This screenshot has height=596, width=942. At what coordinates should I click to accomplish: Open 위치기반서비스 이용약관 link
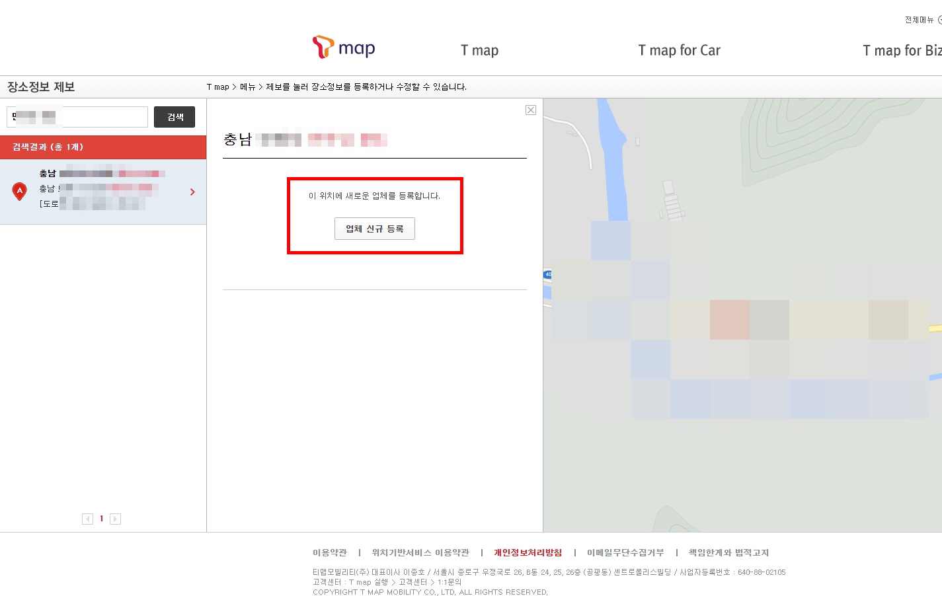(x=420, y=552)
